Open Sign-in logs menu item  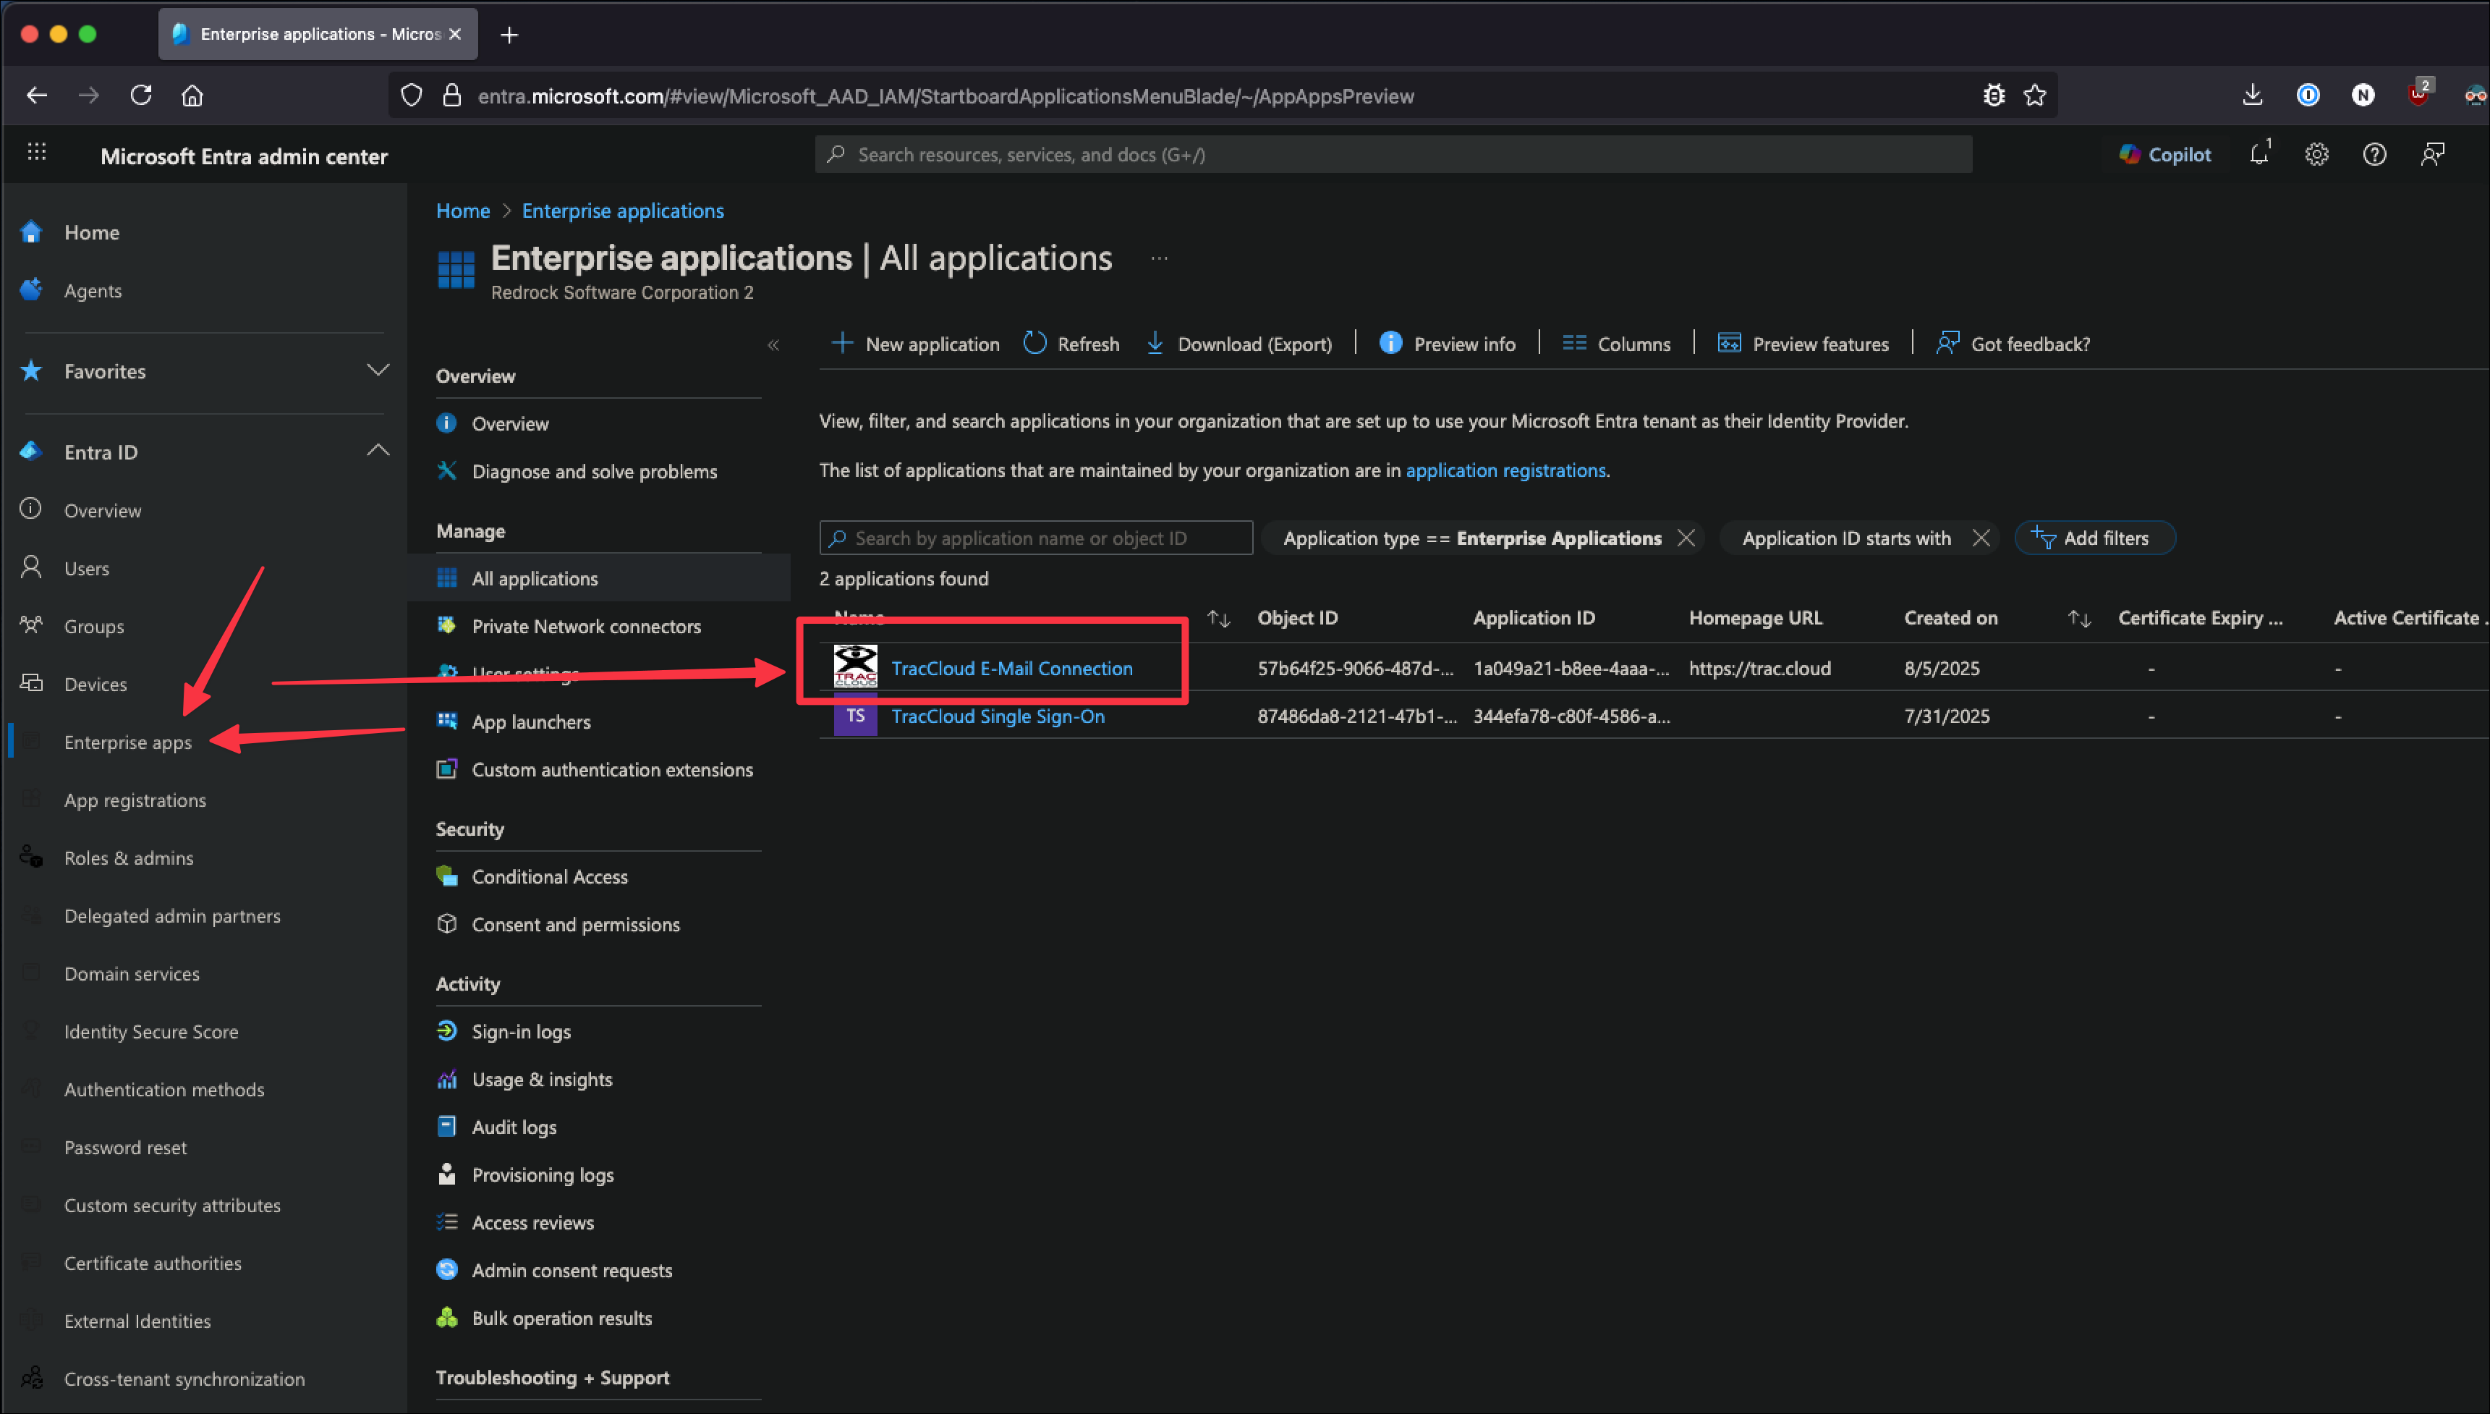point(520,1031)
